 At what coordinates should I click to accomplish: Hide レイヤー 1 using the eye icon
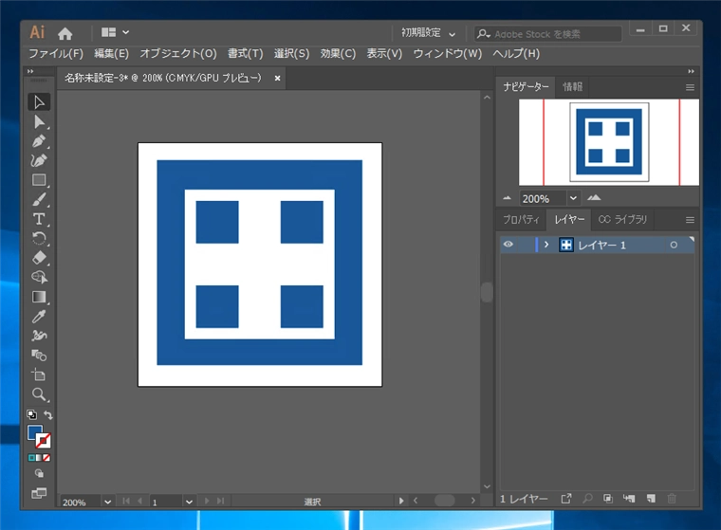(x=508, y=245)
